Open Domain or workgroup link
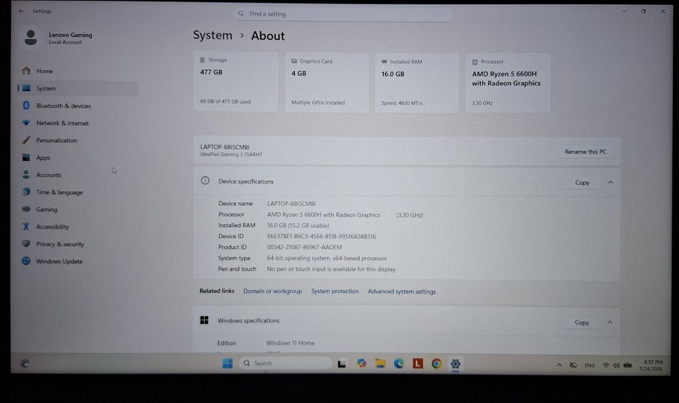 pos(272,291)
